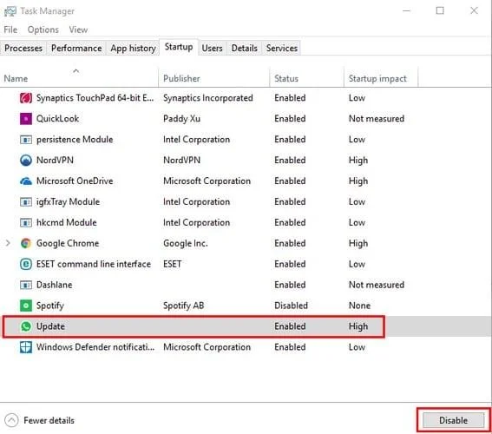Image resolution: width=492 pixels, height=434 pixels.
Task: Click the green Spotify icon
Action: coord(26,306)
